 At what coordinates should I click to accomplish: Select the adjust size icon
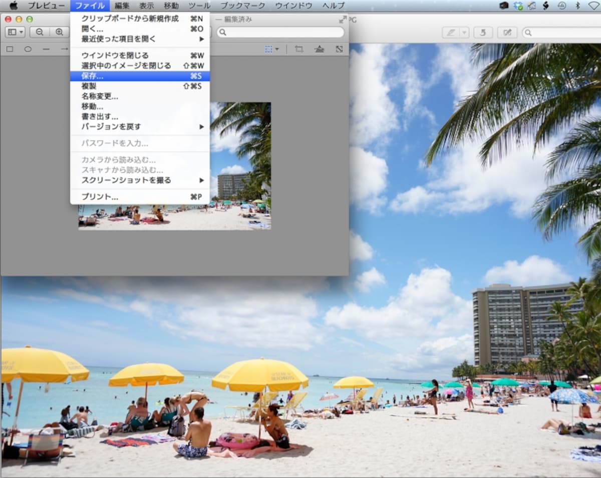(x=339, y=49)
